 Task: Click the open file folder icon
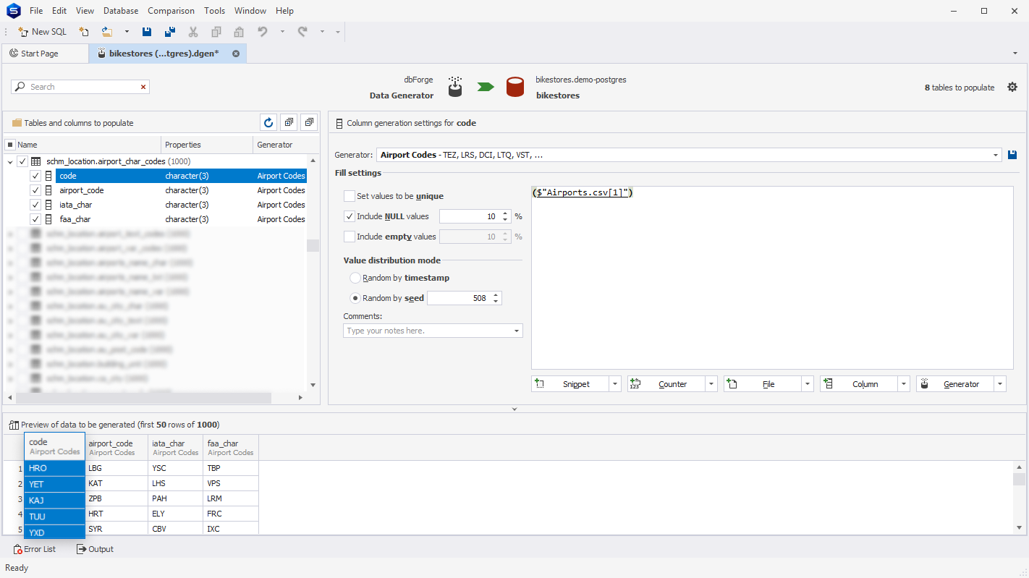pyautogui.click(x=106, y=32)
